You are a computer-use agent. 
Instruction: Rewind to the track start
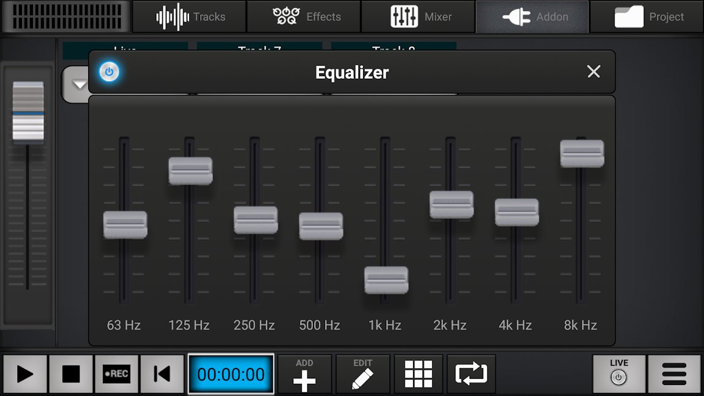point(162,373)
